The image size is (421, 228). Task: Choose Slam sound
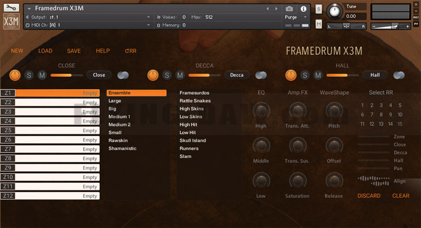[186, 156]
